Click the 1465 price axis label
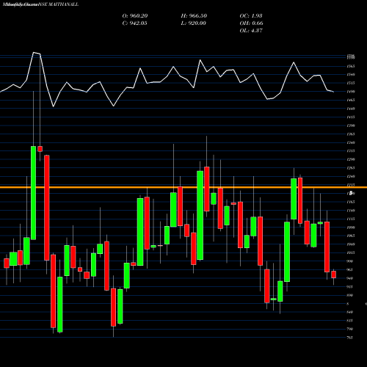The height and width of the screenshot is (367, 367). [x=351, y=100]
